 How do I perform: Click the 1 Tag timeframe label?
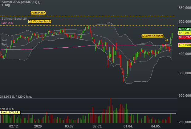(6, 5)
